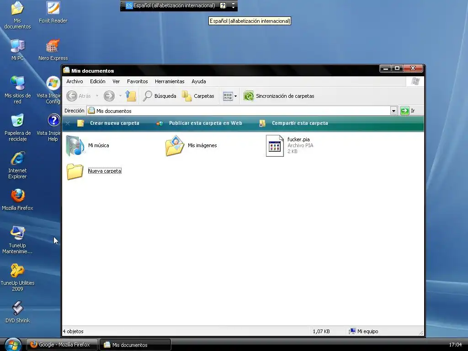Open the Edición menu
The image size is (468, 351).
tap(98, 81)
